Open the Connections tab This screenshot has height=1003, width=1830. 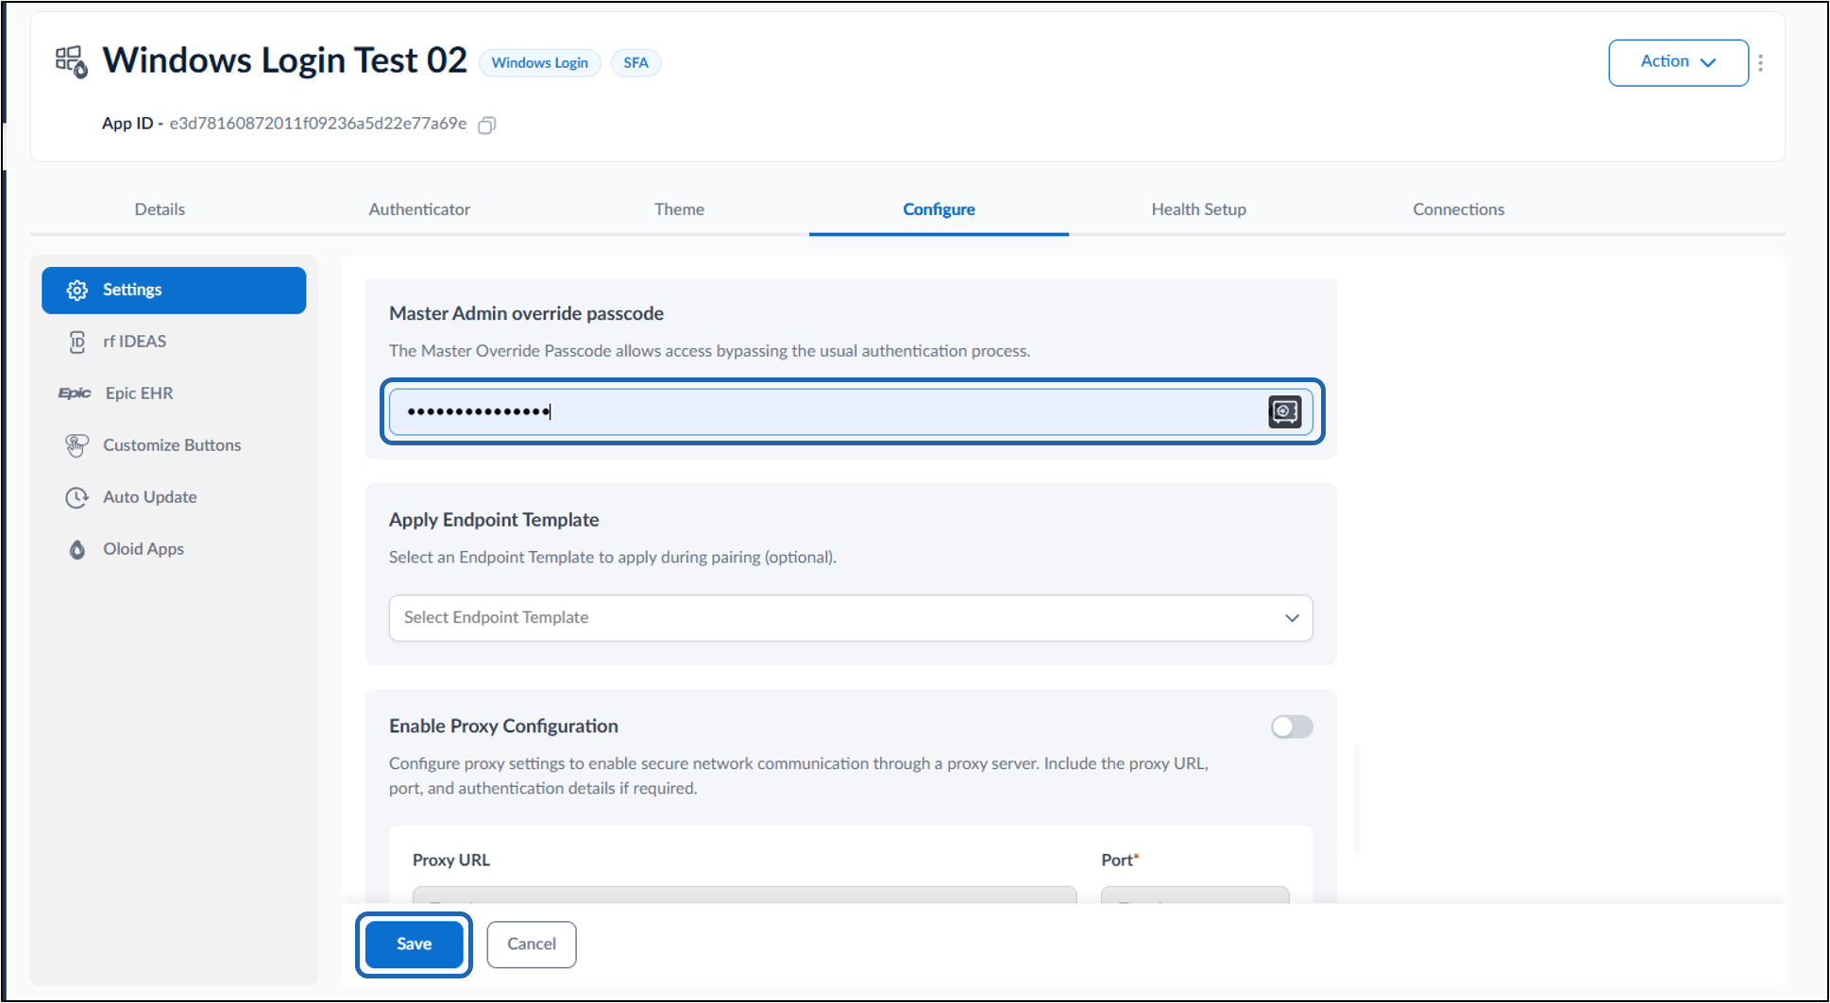coord(1458,209)
